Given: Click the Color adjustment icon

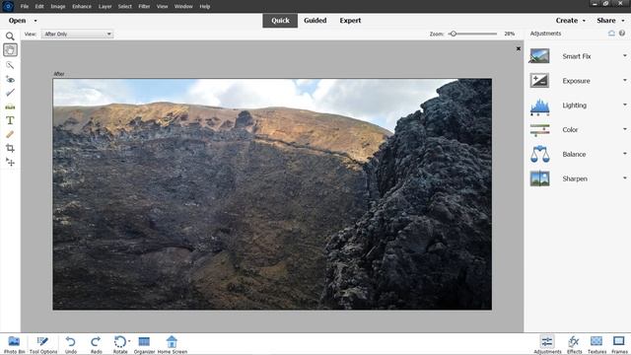Looking at the screenshot, I should tap(539, 130).
